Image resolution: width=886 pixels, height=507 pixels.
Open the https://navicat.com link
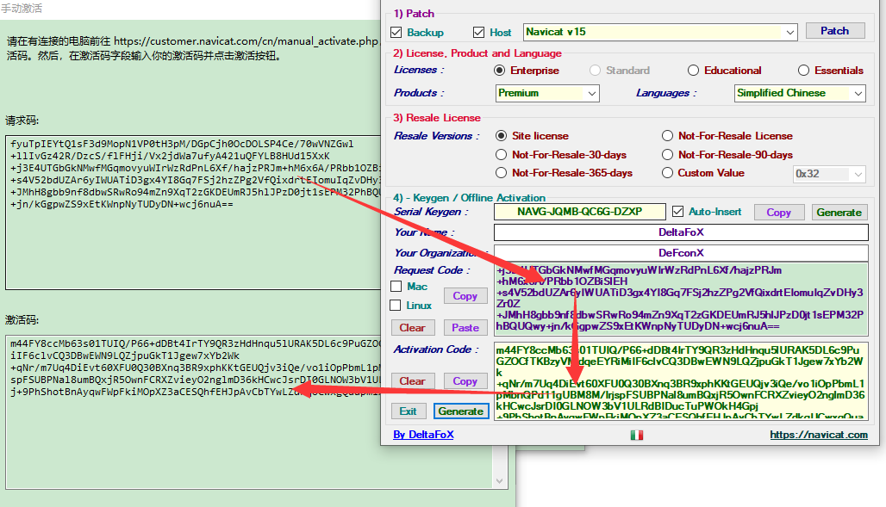point(818,435)
